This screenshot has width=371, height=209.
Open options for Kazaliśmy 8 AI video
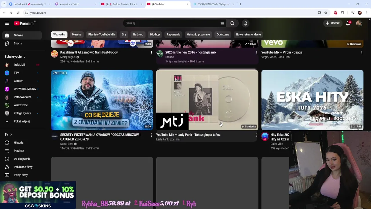(x=151, y=53)
